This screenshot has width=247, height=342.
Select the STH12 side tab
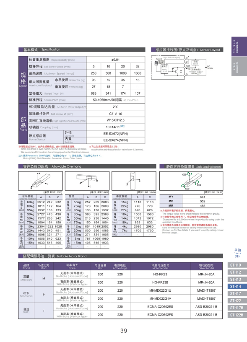pyautogui.click(x=237, y=272)
